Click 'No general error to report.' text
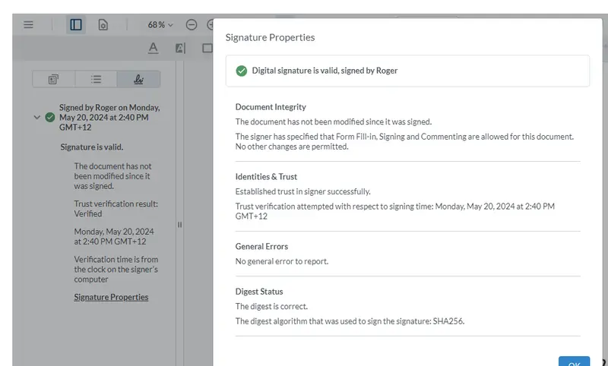The height and width of the screenshot is (366, 608). (x=282, y=261)
